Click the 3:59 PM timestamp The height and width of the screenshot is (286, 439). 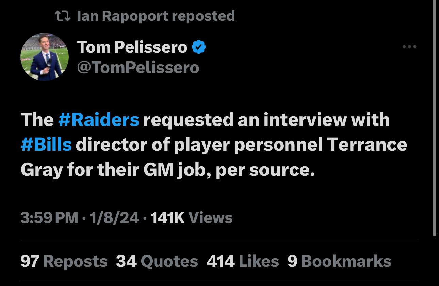[49, 217]
